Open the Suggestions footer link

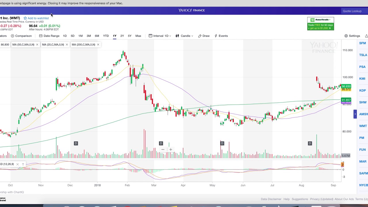(300, 199)
